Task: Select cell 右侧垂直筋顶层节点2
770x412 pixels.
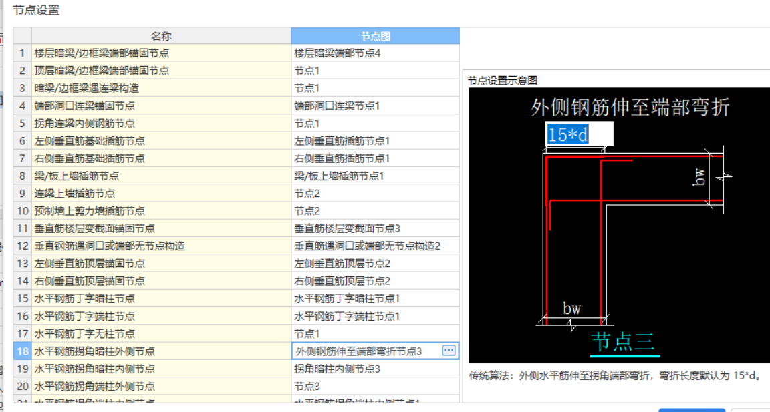Action: pyautogui.click(x=375, y=281)
